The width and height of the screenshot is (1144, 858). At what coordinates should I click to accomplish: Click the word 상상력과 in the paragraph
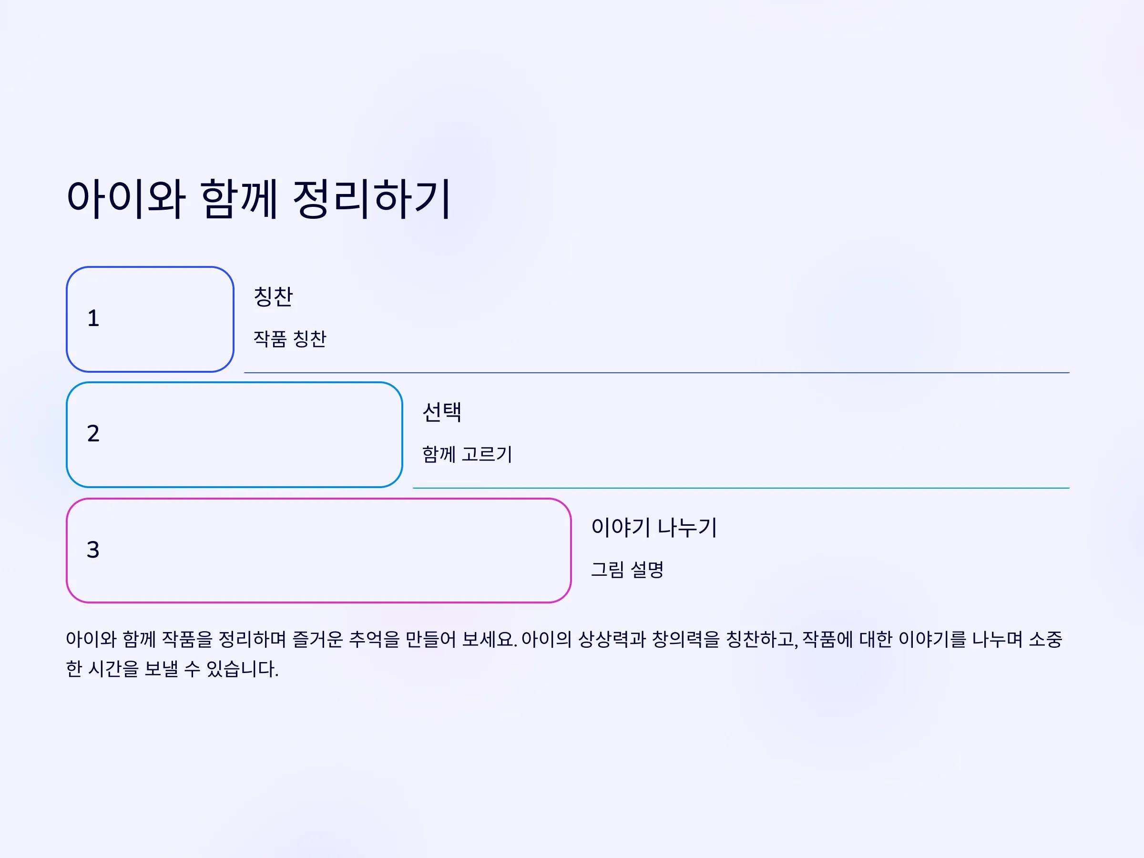point(612,639)
